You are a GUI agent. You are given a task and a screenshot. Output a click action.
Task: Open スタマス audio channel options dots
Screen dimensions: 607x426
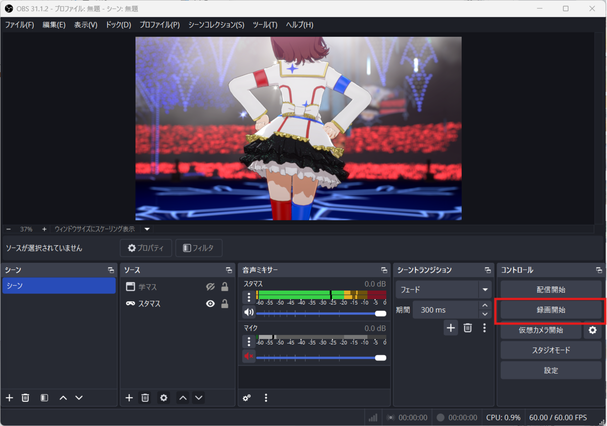(249, 297)
